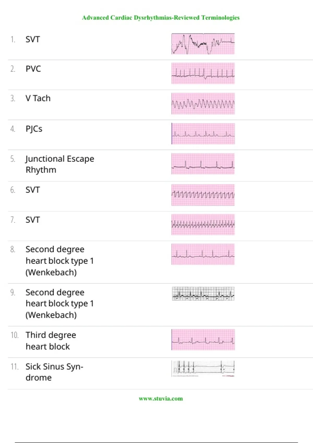Select the Junctional Escape Rhythm ECG strip
This screenshot has height=443, width=313.
203,164
